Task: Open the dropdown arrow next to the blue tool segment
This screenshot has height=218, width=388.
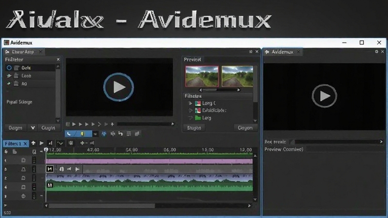Action: tap(95, 134)
